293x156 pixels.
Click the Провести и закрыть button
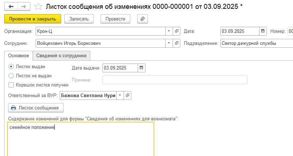(33, 19)
